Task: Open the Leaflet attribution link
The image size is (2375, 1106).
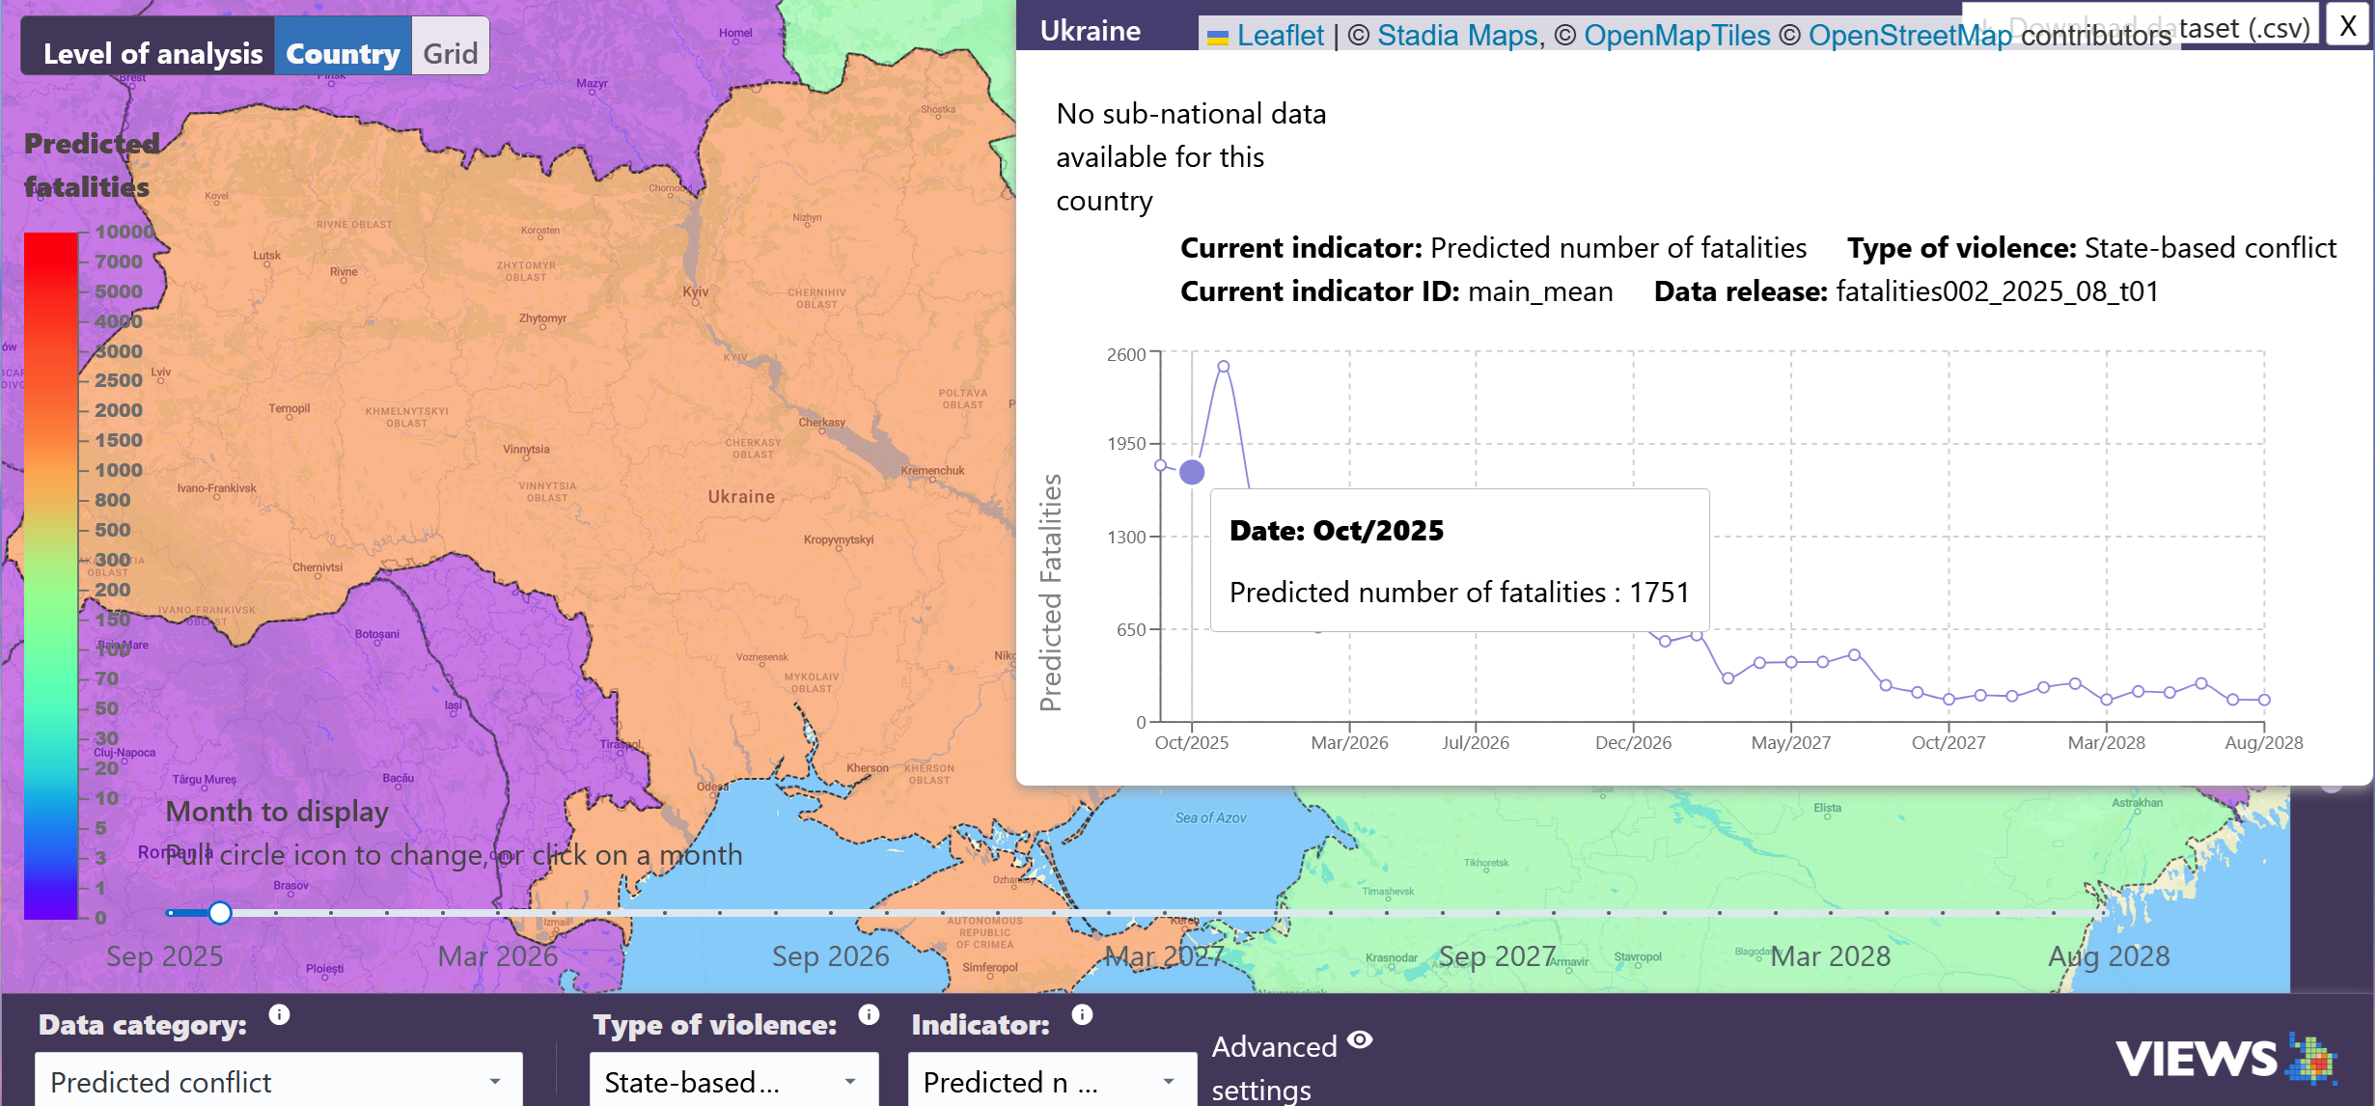Action: coord(1280,36)
